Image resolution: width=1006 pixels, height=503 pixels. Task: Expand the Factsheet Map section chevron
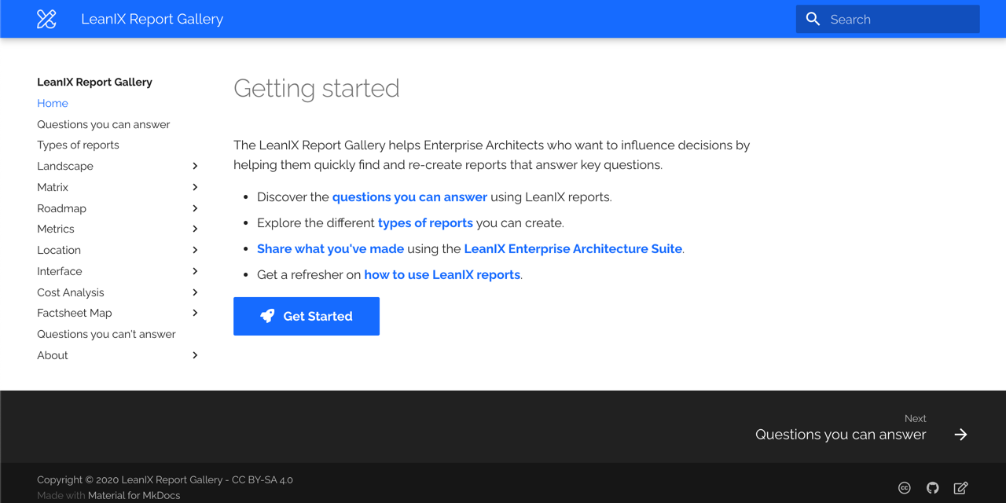[195, 313]
